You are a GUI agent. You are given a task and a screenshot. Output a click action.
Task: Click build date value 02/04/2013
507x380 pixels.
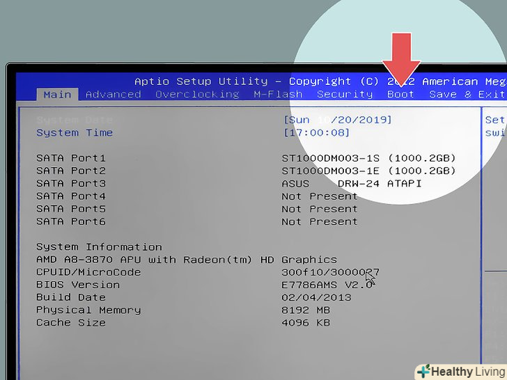(316, 297)
